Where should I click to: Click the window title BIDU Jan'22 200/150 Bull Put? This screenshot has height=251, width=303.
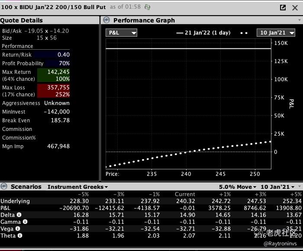click(x=54, y=7)
